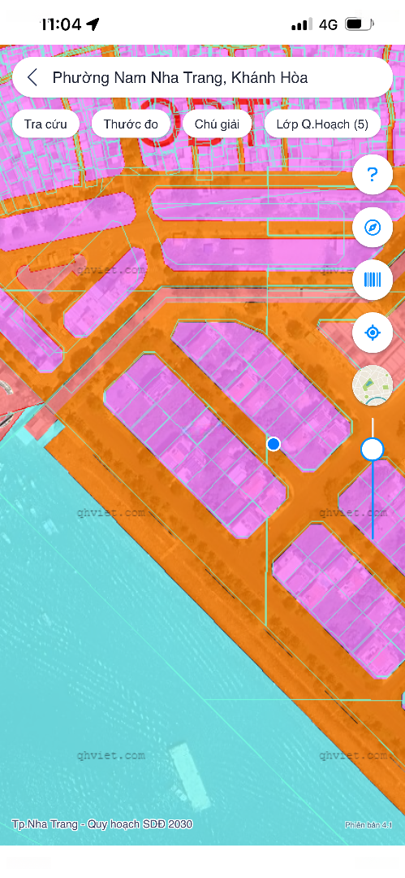Open the barcode scanner button

373,280
